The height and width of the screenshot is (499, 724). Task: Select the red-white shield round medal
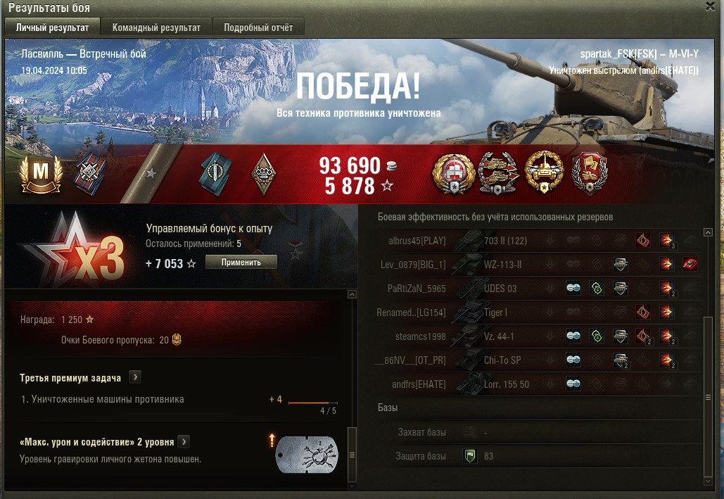coord(453,174)
